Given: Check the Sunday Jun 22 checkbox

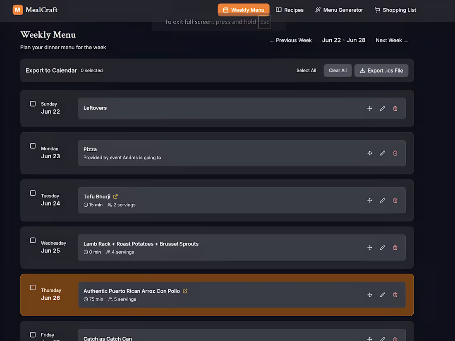Looking at the screenshot, I should tap(33, 104).
